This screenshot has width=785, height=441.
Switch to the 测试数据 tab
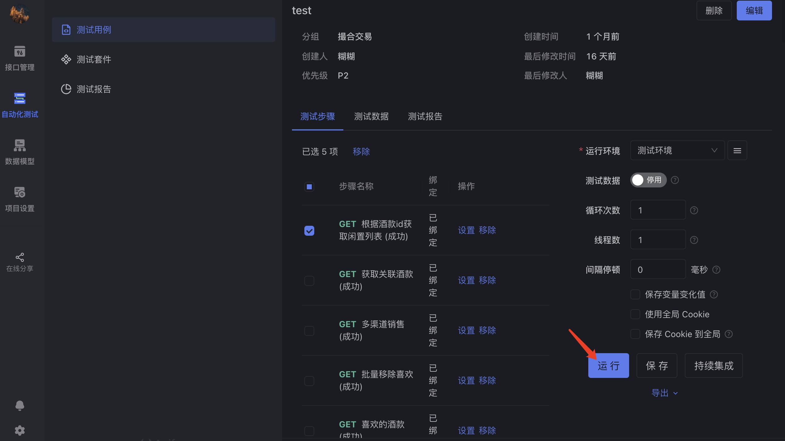(x=371, y=117)
